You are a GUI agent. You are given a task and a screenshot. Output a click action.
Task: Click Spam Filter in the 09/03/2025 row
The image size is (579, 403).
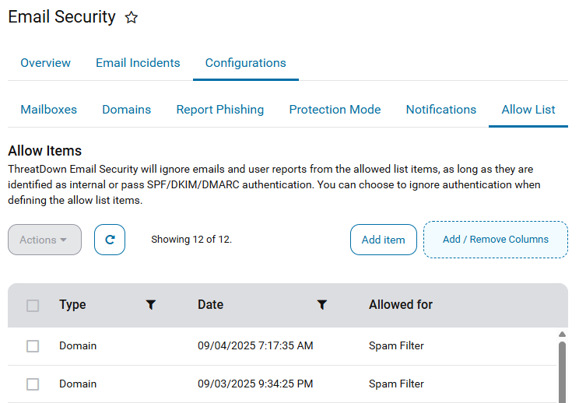coord(396,384)
